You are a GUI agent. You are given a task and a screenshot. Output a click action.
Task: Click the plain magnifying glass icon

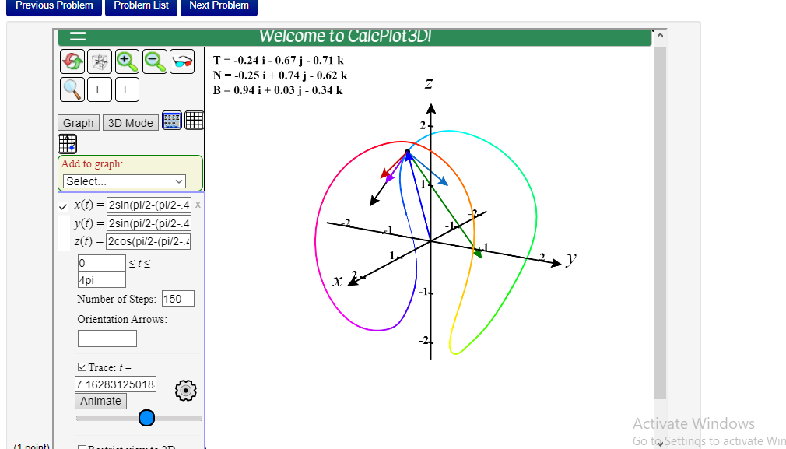(x=72, y=89)
